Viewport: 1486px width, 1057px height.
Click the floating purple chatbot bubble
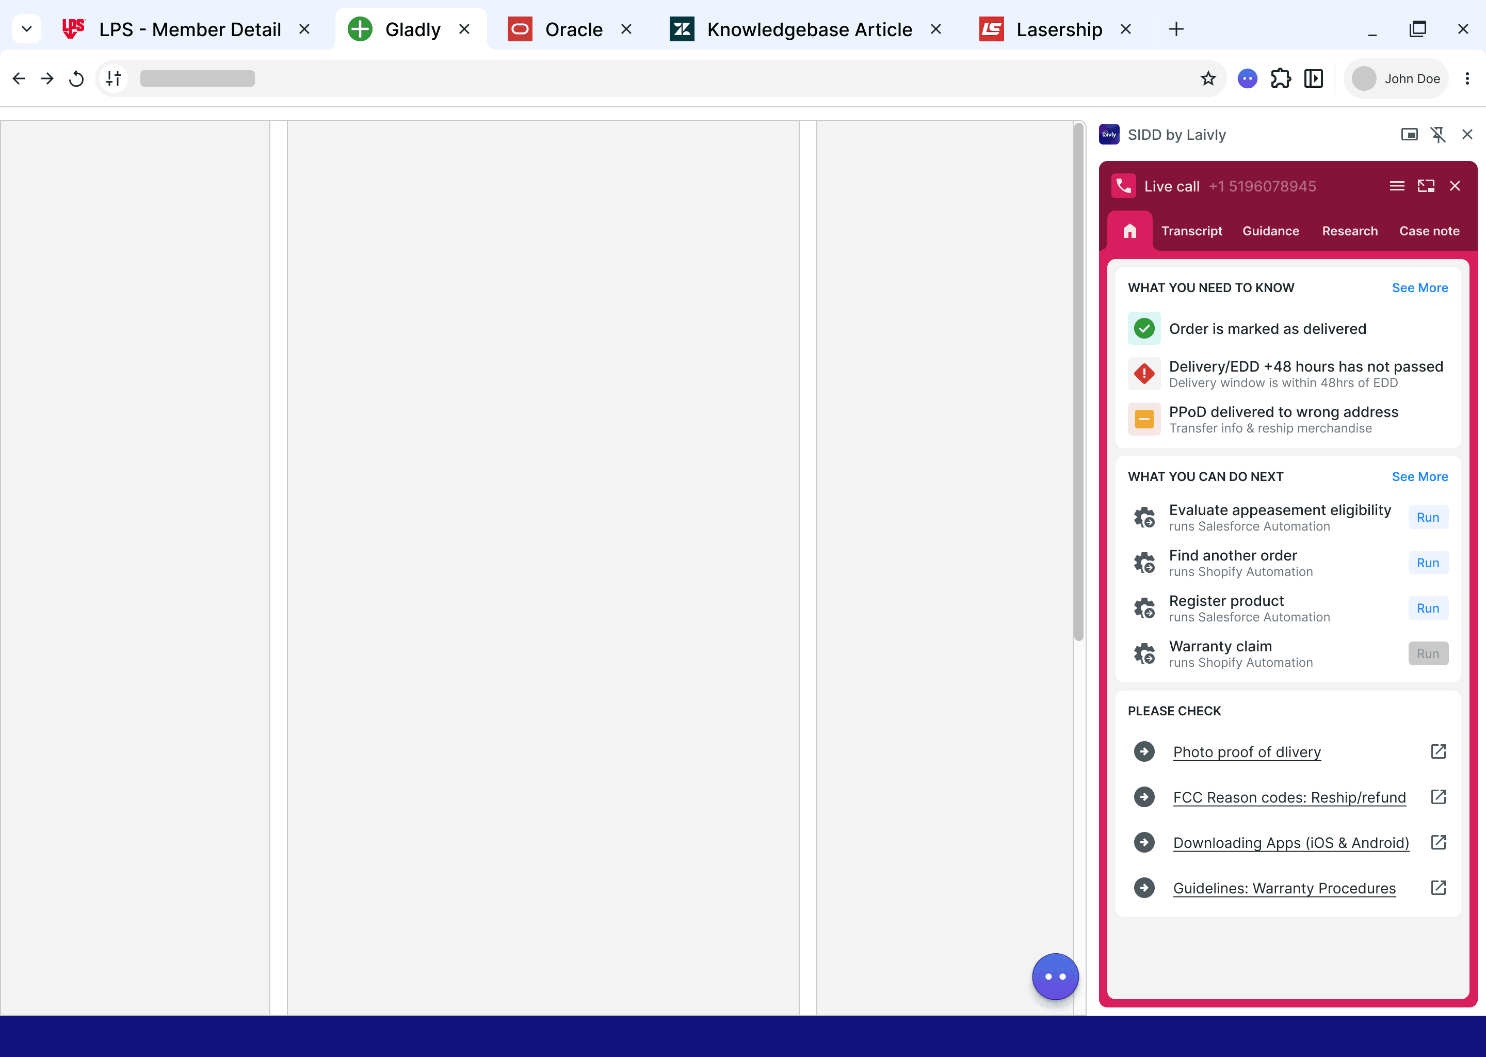[1055, 976]
